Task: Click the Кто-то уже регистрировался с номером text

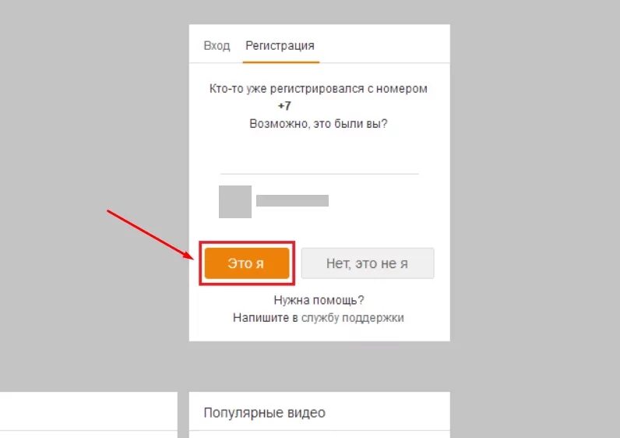Action: (x=319, y=89)
